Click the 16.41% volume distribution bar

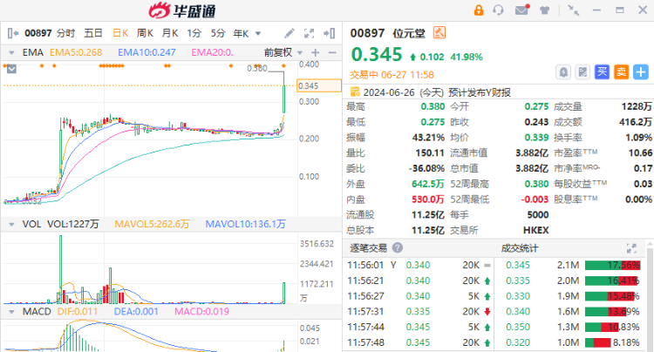click(x=612, y=281)
